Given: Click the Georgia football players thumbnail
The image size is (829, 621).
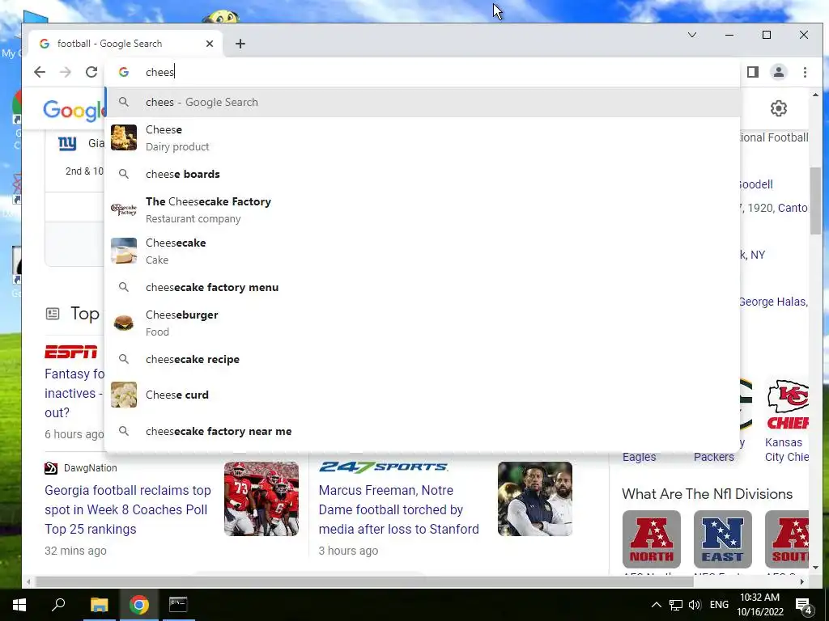Looking at the screenshot, I should pyautogui.click(x=261, y=499).
